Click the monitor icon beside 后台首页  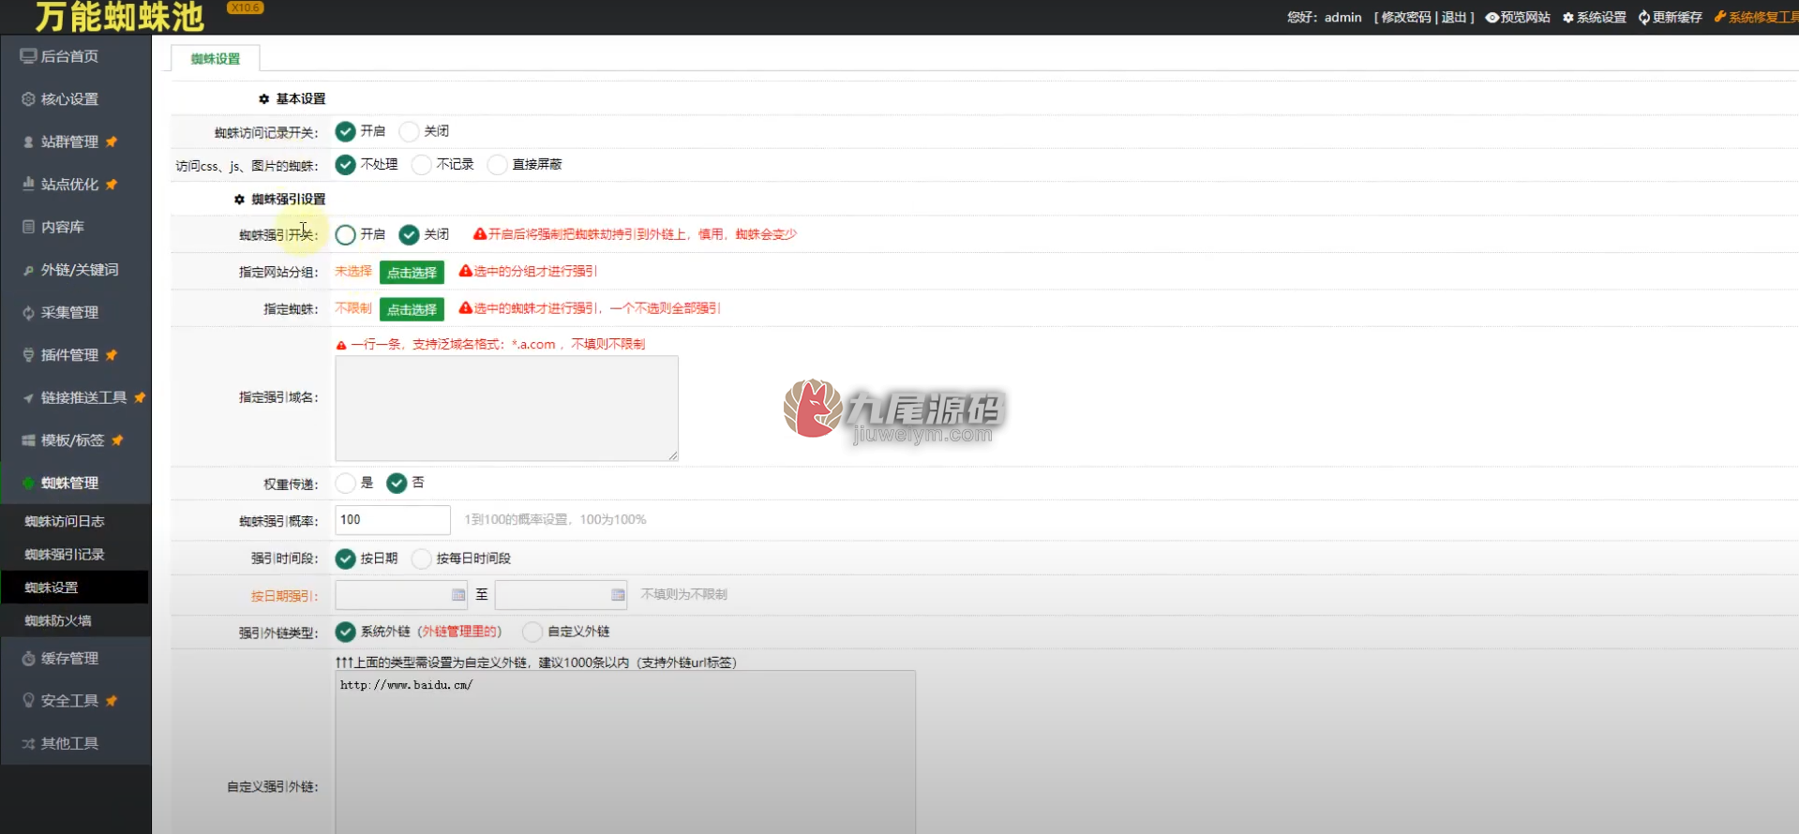[28, 56]
